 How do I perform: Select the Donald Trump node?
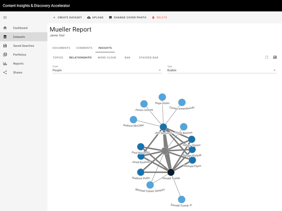171,172
